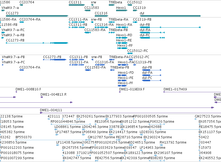Screen dimensions: 221x162
Task: Select the DME1-008B10.F clone label
Action: [28, 89]
